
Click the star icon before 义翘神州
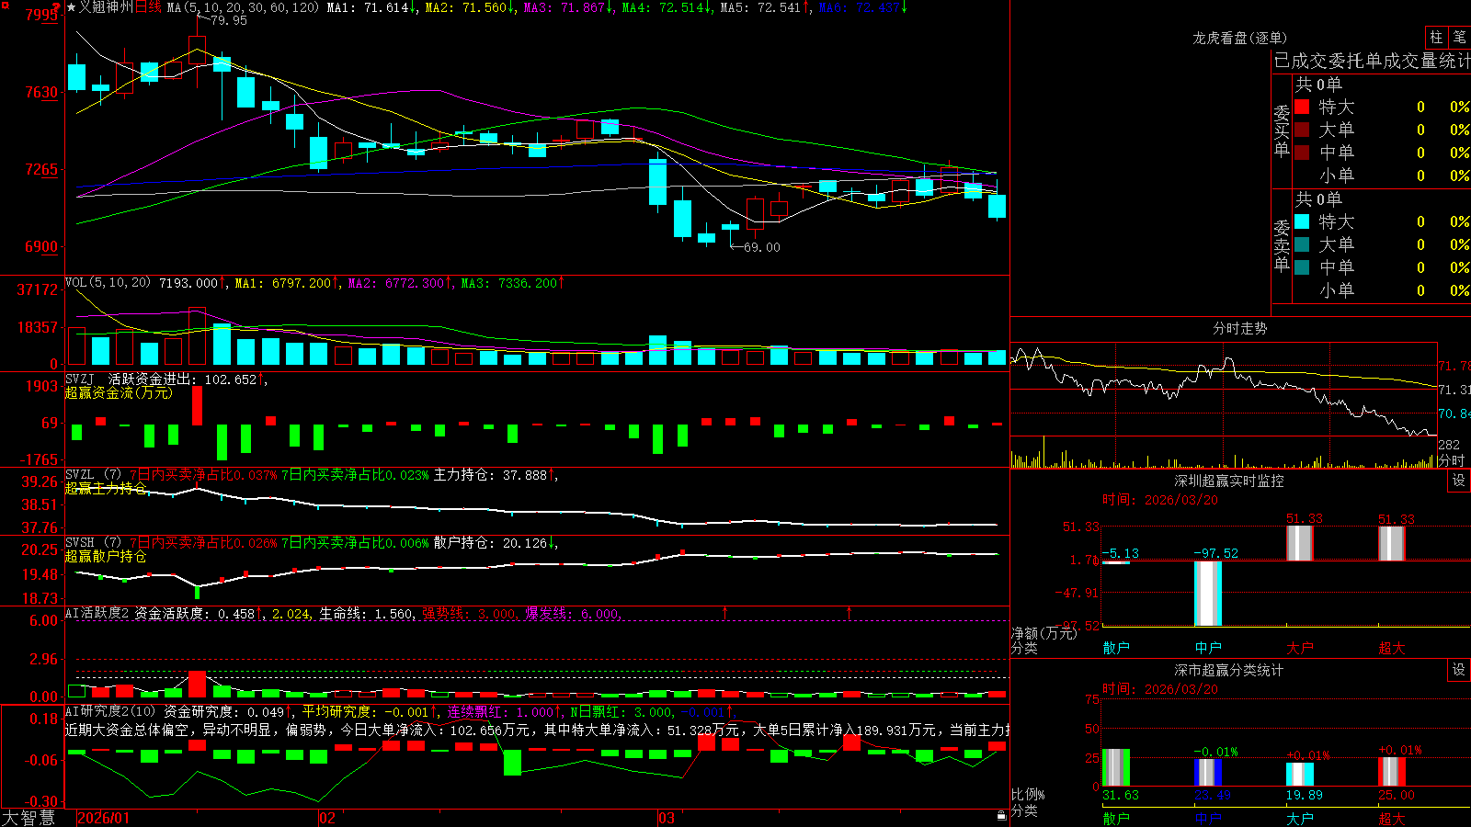[71, 7]
